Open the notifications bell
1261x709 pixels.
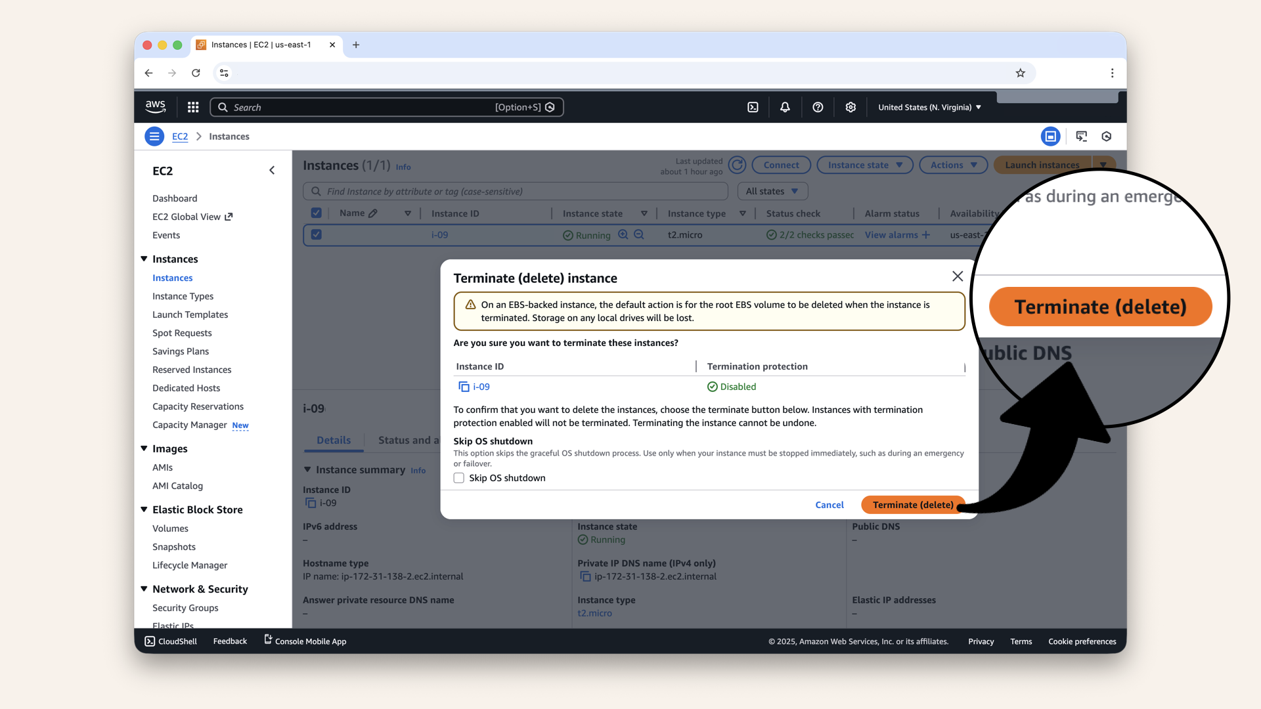(x=785, y=107)
